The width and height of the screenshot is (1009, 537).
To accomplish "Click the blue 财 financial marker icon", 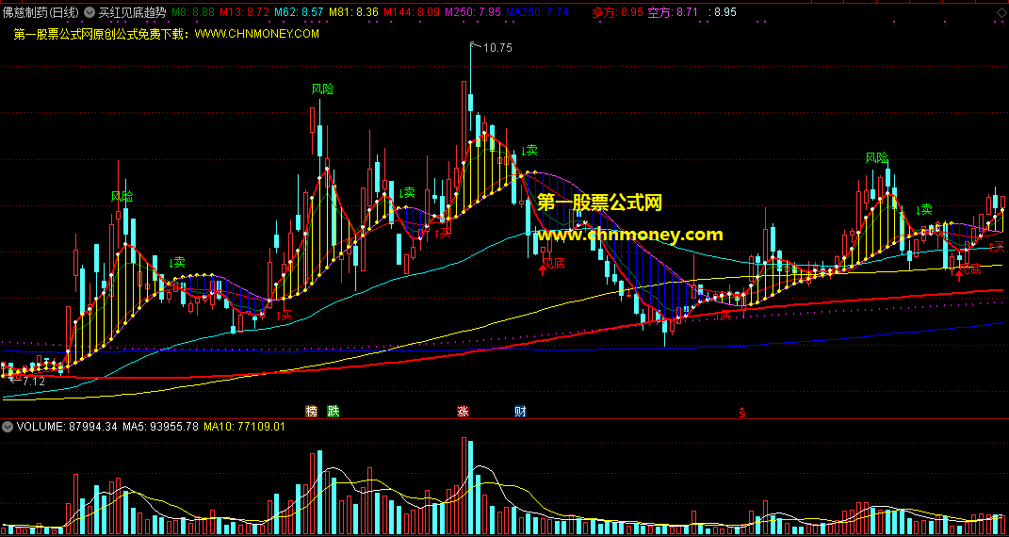I will pyautogui.click(x=521, y=411).
